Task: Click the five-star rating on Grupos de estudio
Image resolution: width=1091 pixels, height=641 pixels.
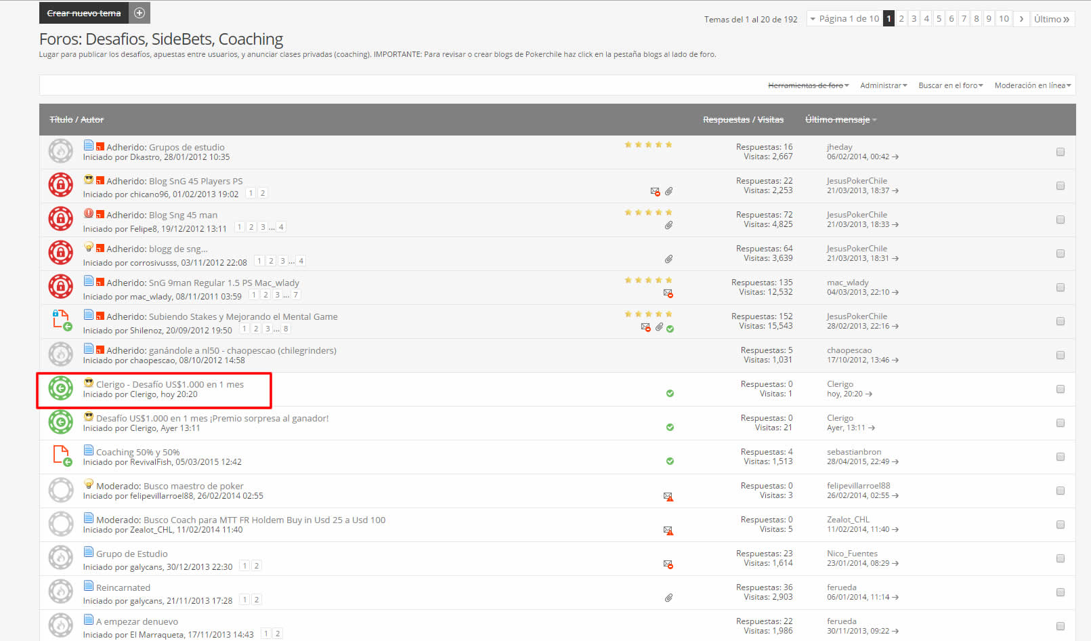Action: (x=648, y=145)
